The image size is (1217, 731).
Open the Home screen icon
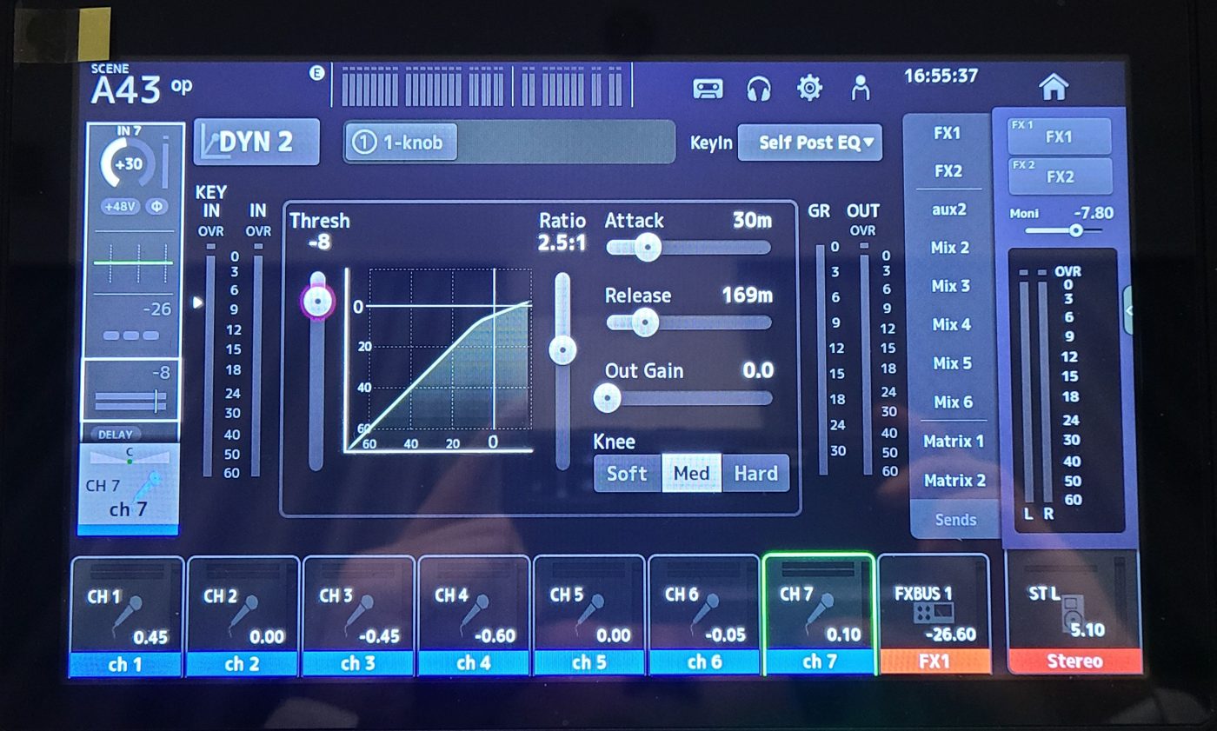(1053, 87)
